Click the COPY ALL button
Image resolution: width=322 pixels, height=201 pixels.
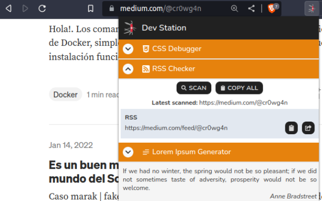(x=239, y=88)
